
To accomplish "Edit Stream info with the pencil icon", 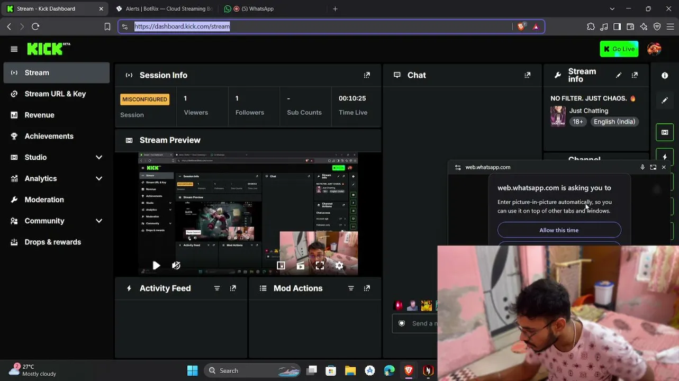I will 619,75.
